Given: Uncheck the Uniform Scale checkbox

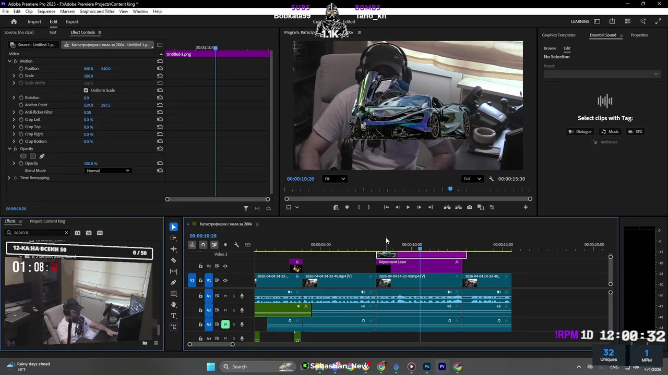Looking at the screenshot, I should click(x=86, y=90).
